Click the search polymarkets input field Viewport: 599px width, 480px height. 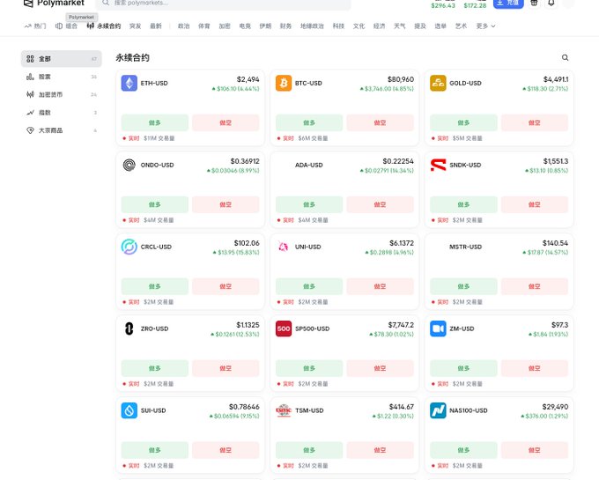223,4
